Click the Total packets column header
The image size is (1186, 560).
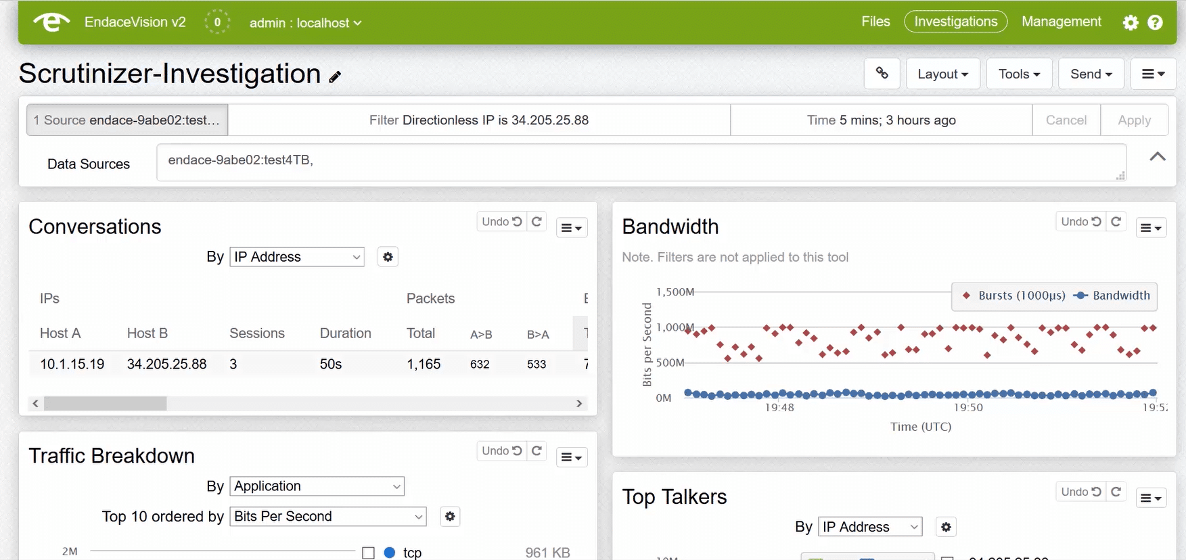coord(421,333)
